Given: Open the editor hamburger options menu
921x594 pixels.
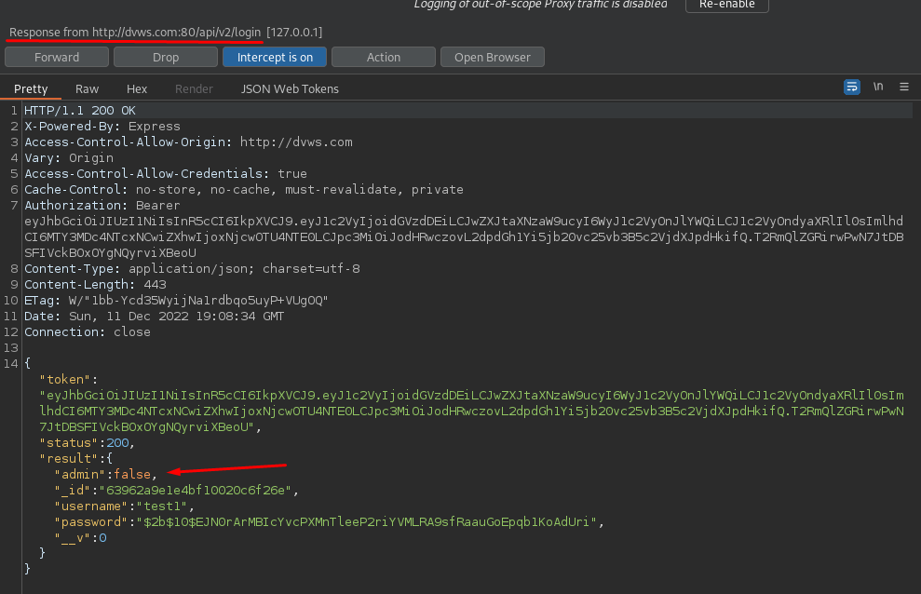Looking at the screenshot, I should [x=904, y=87].
